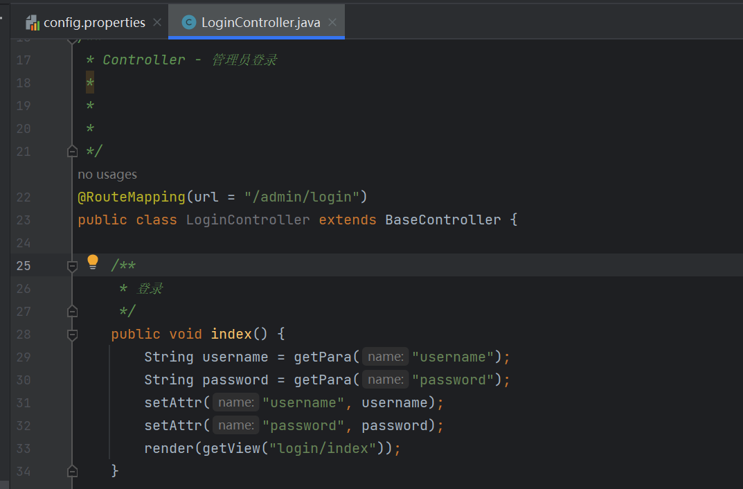The image size is (743, 489).
Task: Click the "login/index" view string
Action: click(x=323, y=448)
